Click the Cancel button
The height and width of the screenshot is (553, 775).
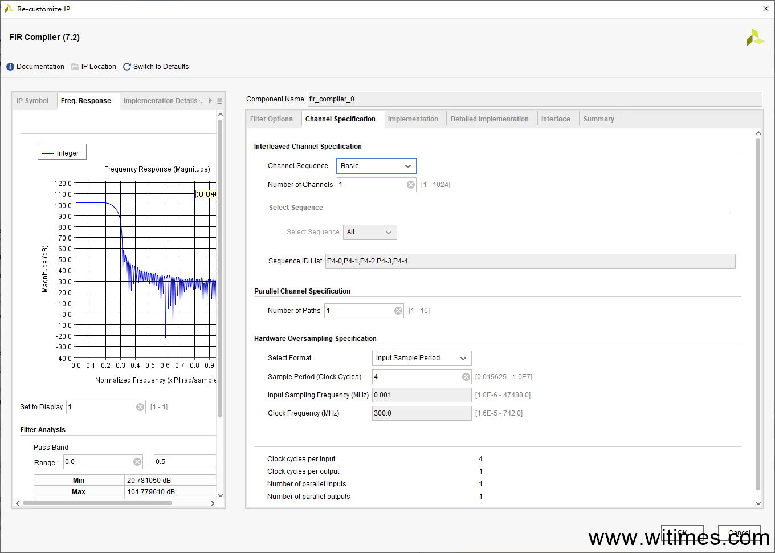[x=739, y=534]
